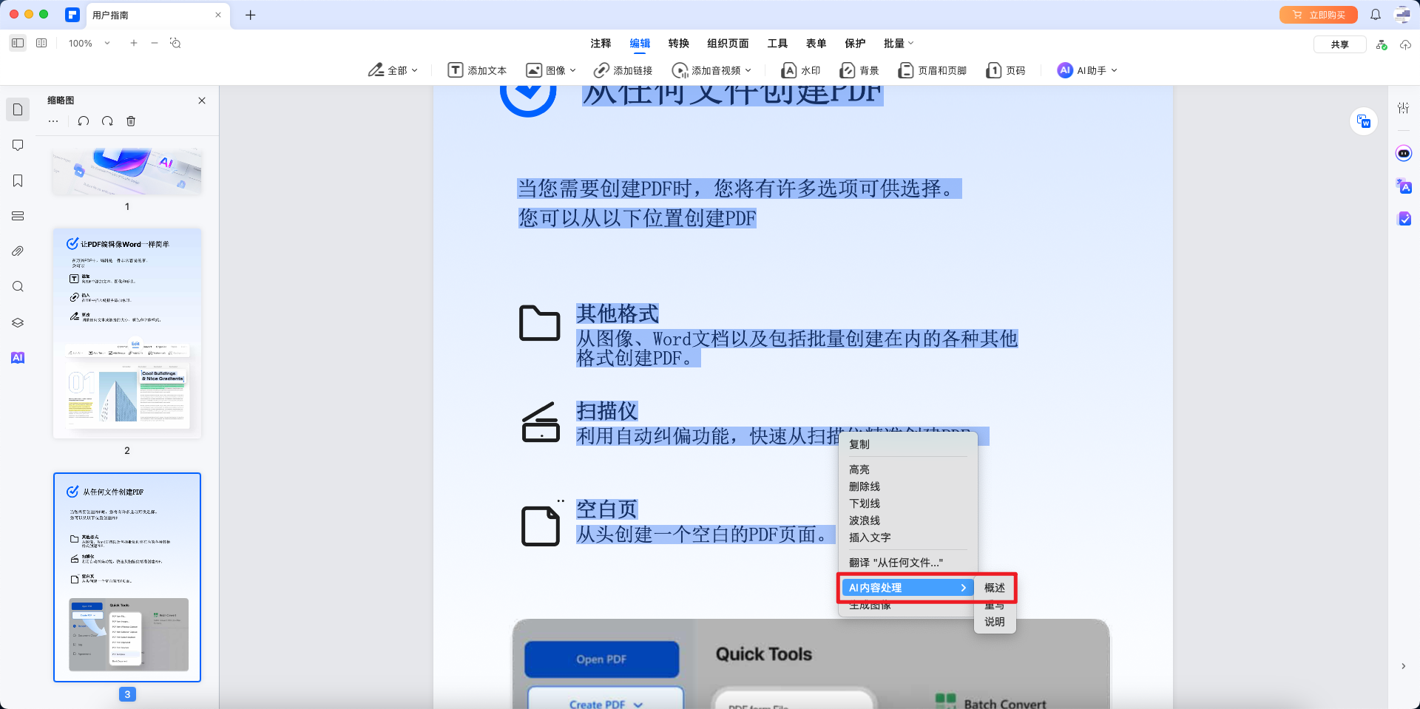Open the comments panel in the left sidebar
The width and height of the screenshot is (1420, 709).
pyautogui.click(x=18, y=145)
